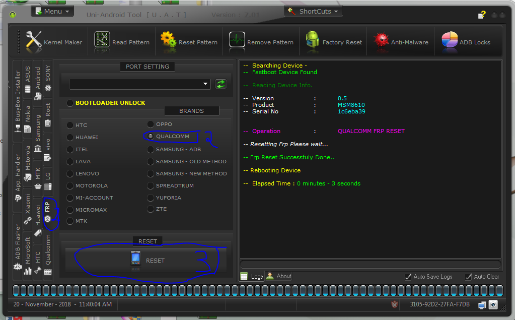This screenshot has height=320, width=515.
Task: Open the Nokia side tab
Action: point(28,118)
